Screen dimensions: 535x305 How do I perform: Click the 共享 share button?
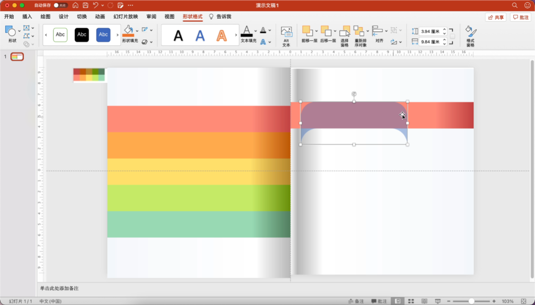(x=496, y=17)
